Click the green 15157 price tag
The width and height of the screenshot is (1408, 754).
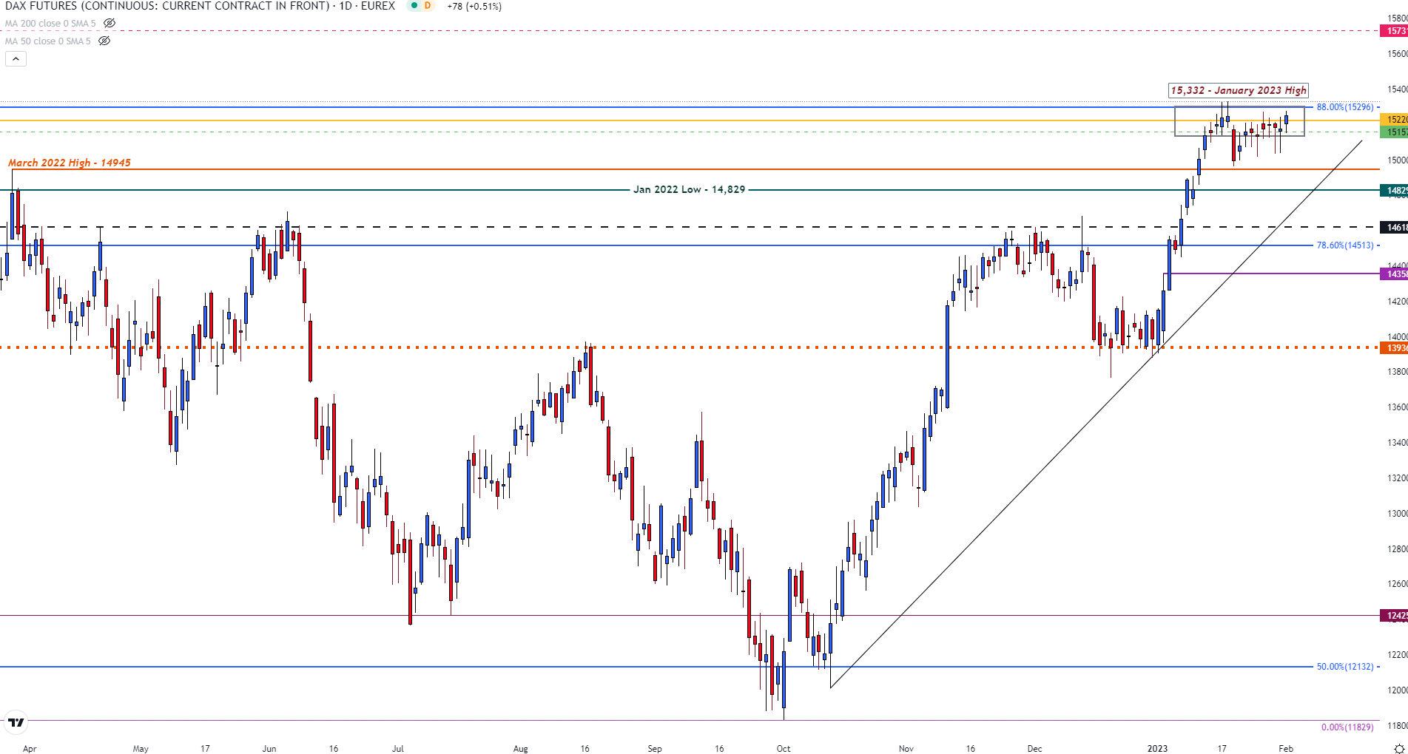tap(1395, 132)
